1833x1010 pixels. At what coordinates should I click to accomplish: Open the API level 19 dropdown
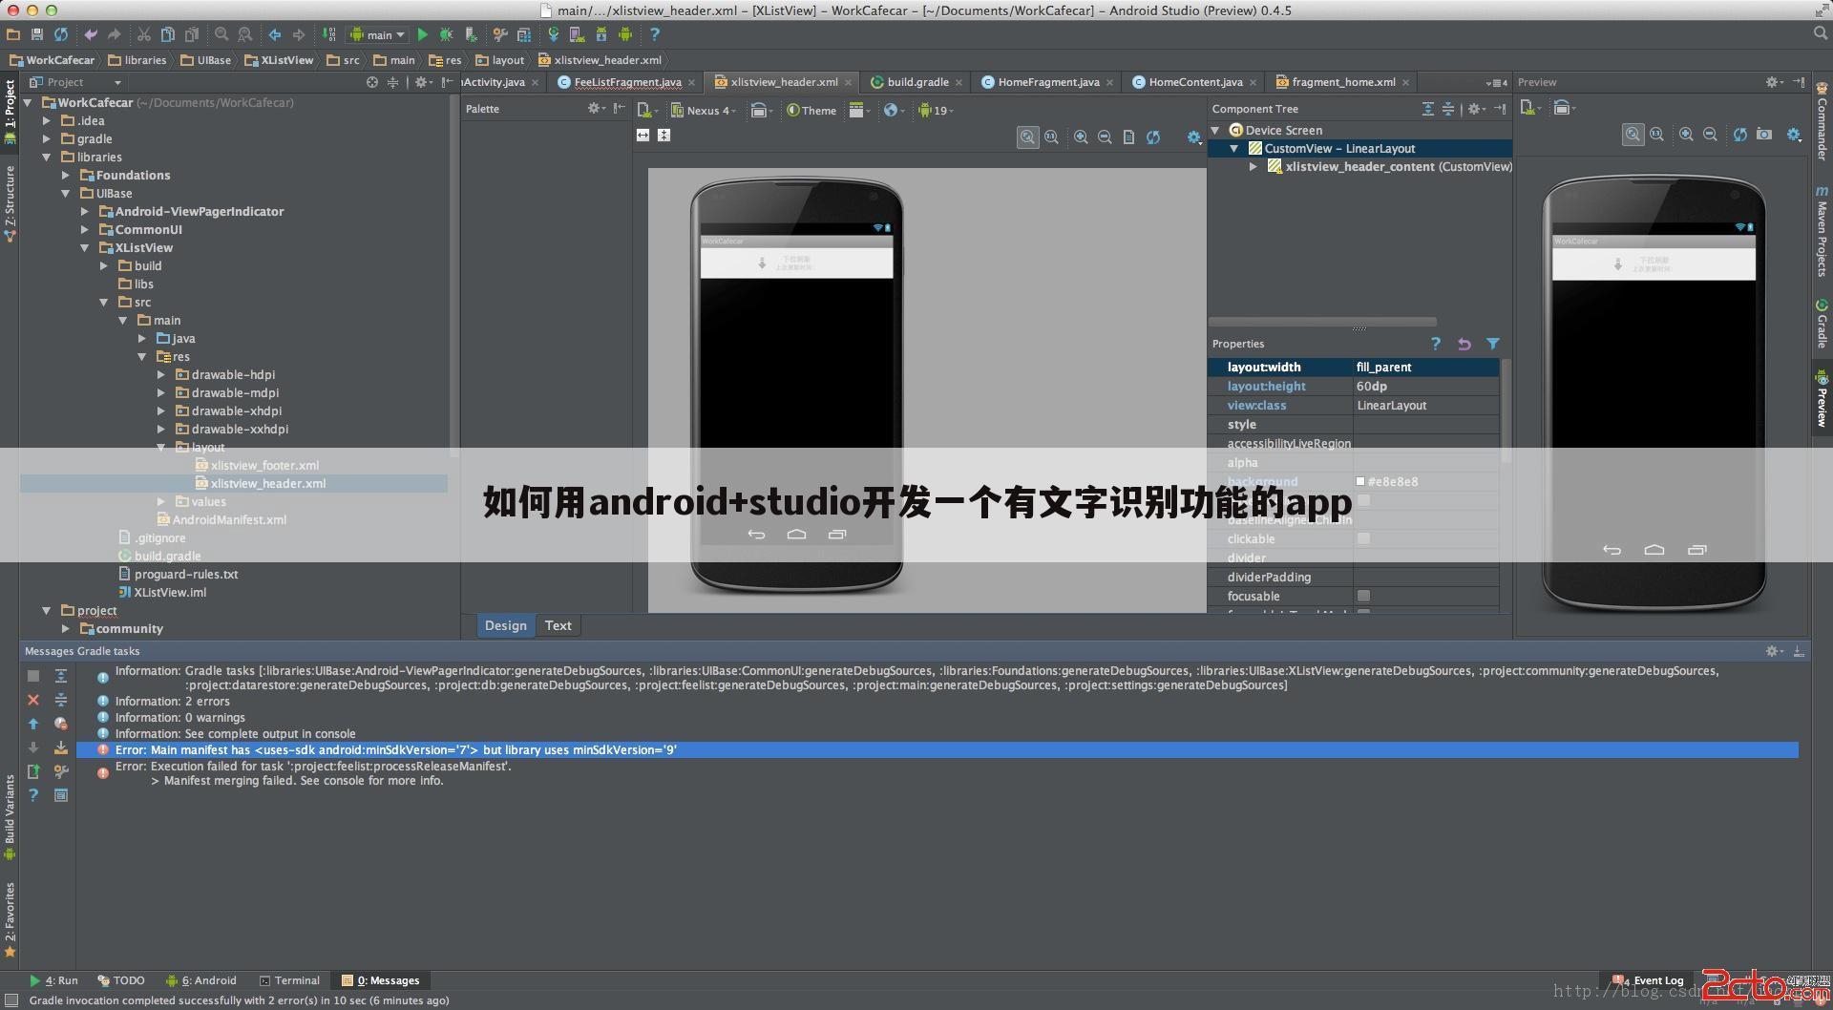(x=936, y=110)
